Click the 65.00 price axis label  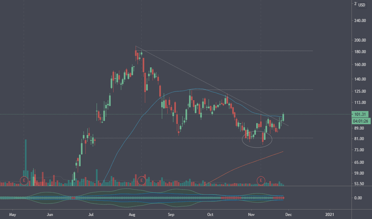[x=359, y=162]
